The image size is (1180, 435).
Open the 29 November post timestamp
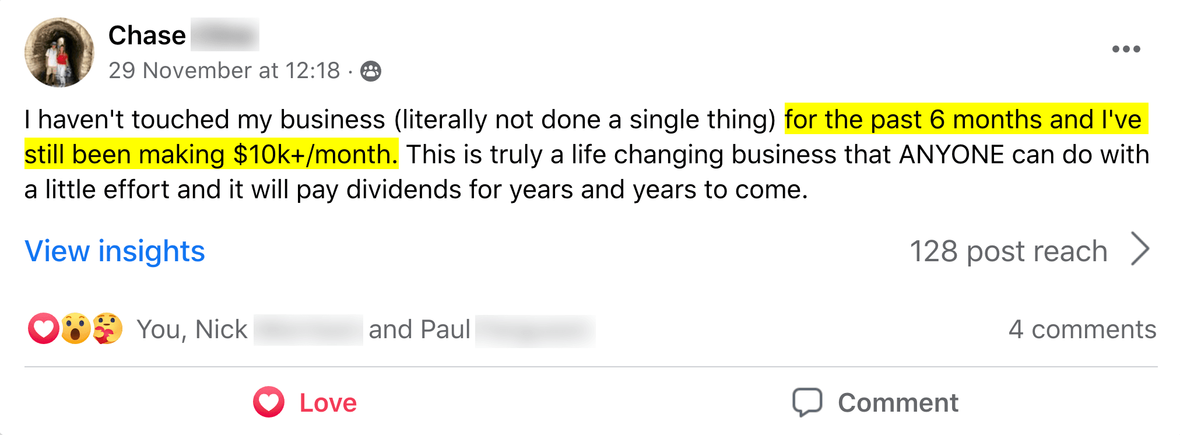(x=224, y=71)
